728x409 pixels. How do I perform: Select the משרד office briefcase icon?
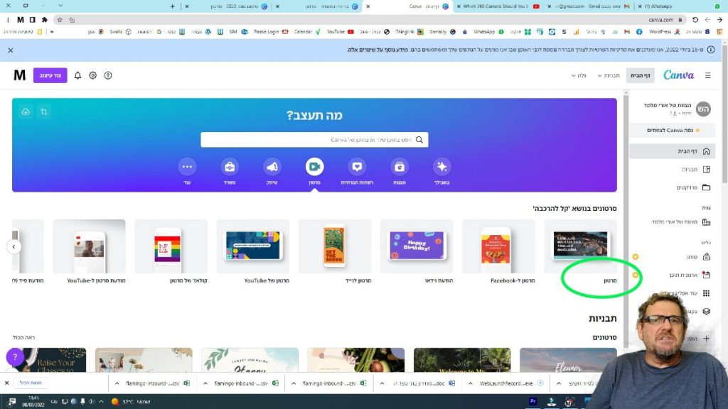click(x=230, y=166)
